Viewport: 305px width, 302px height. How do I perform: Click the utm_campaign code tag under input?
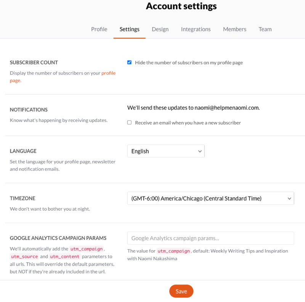click(x=173, y=251)
